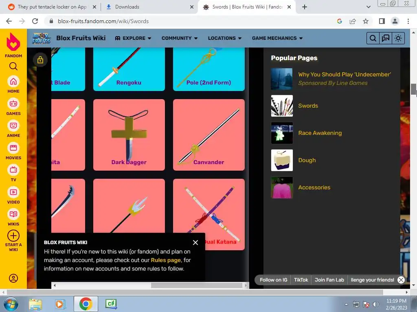Click the sword table horizontal scrollbar thumb
Screen dimensions: 417x312
click(197, 286)
